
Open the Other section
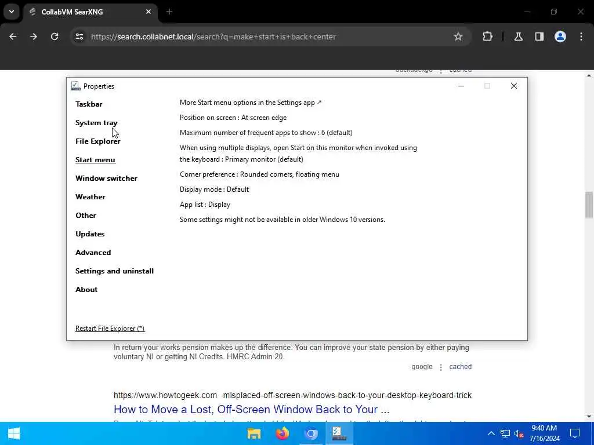click(86, 216)
